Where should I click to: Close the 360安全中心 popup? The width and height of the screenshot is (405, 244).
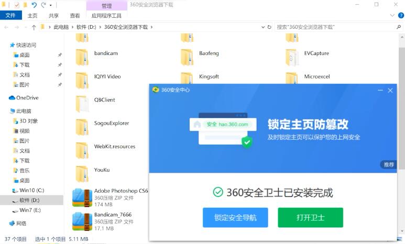tap(390, 91)
